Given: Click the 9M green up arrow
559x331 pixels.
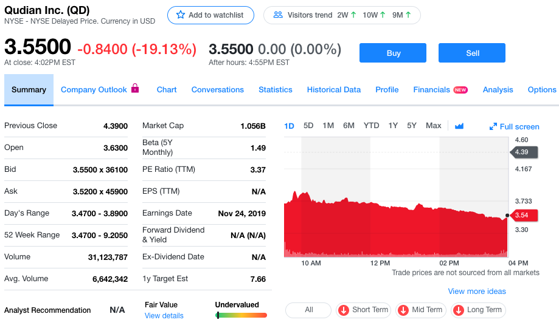Looking at the screenshot, I should (x=408, y=15).
